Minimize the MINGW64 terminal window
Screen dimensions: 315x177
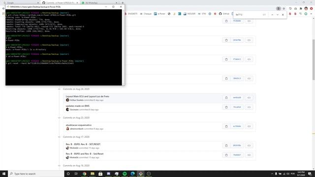[x=106, y=7]
